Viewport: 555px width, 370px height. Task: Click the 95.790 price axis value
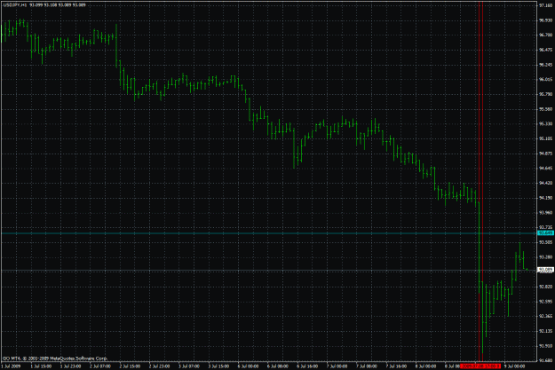click(545, 94)
